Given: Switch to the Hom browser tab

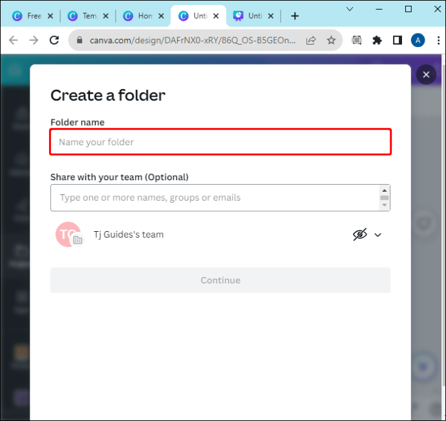Looking at the screenshot, I should (138, 16).
